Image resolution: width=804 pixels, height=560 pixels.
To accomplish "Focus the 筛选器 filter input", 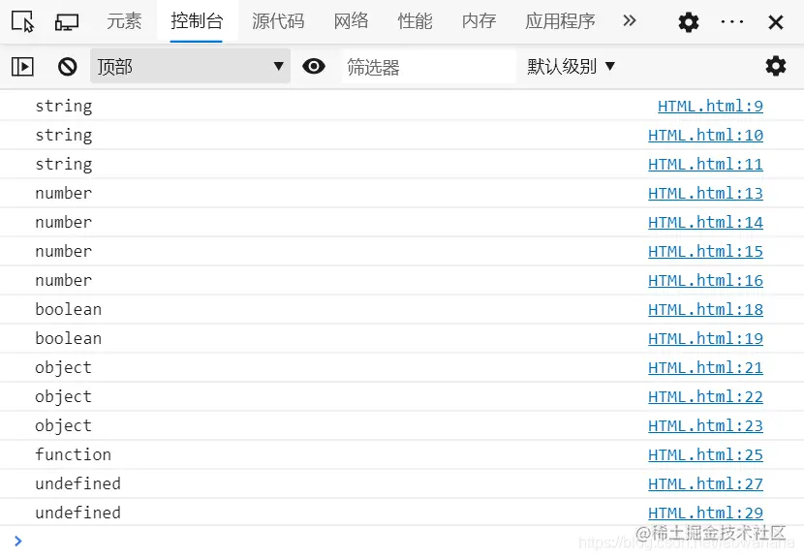I will point(429,67).
